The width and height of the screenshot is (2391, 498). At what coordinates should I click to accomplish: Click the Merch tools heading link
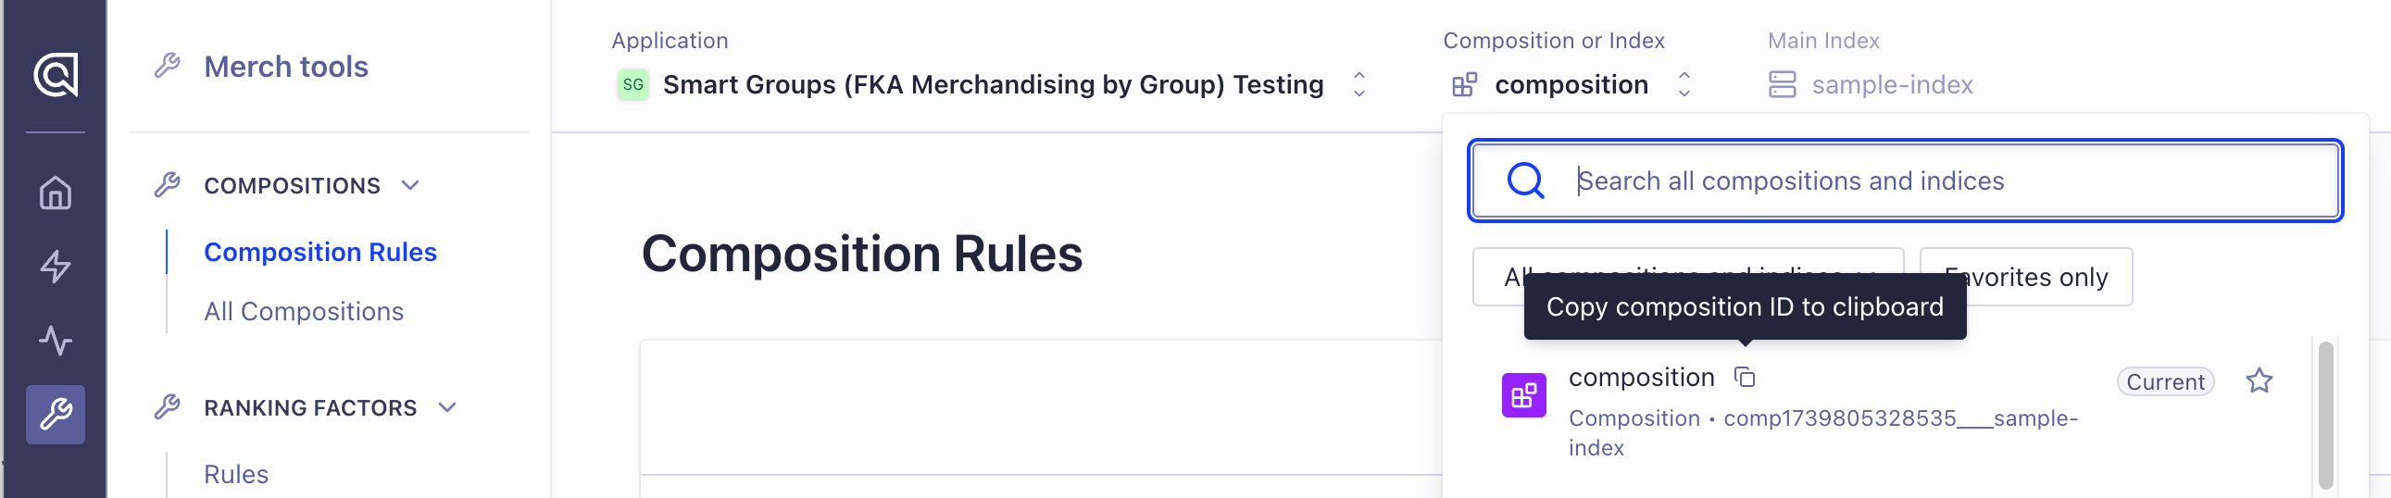pyautogui.click(x=286, y=67)
